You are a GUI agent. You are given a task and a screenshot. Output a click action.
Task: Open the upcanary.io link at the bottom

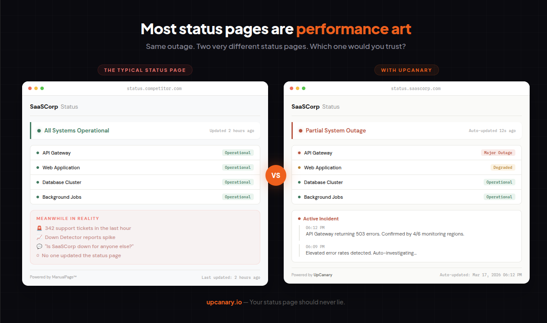point(224,302)
